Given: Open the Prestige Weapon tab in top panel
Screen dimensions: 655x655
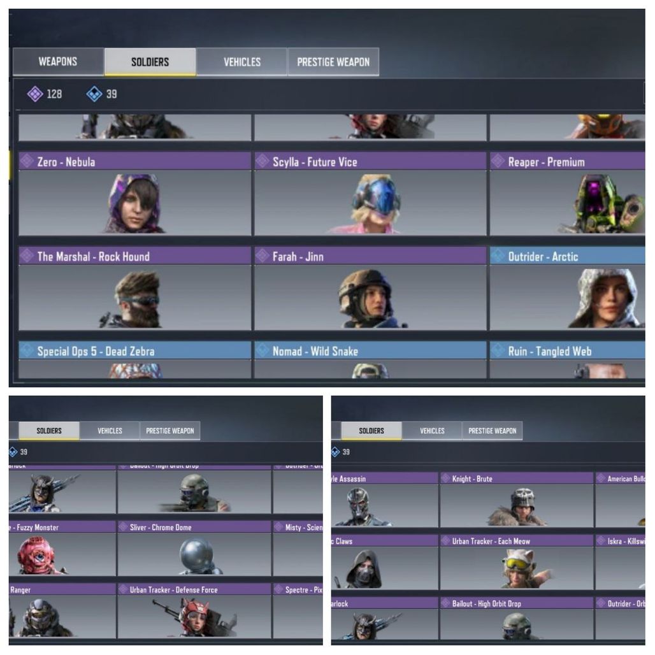Looking at the screenshot, I should (x=333, y=62).
